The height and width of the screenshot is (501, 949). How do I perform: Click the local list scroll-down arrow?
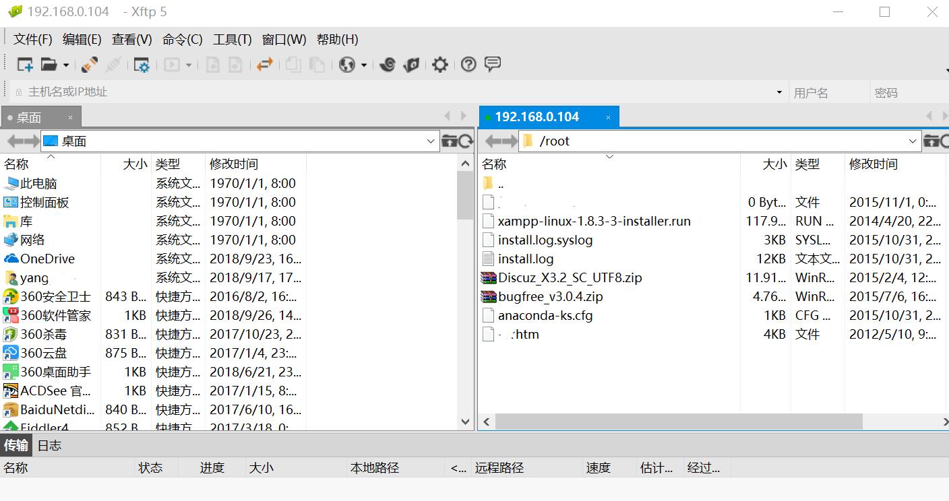pos(465,422)
